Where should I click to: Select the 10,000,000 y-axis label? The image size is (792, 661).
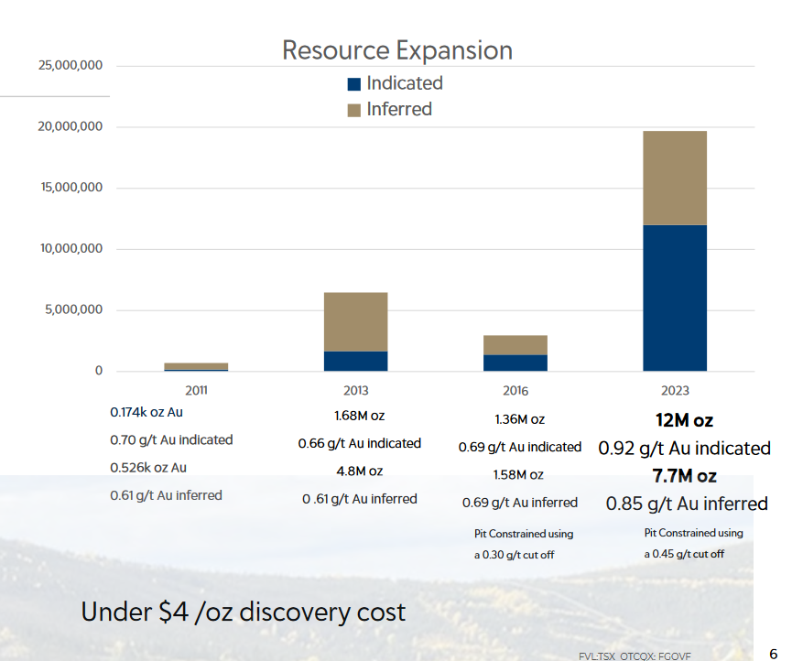(x=70, y=249)
